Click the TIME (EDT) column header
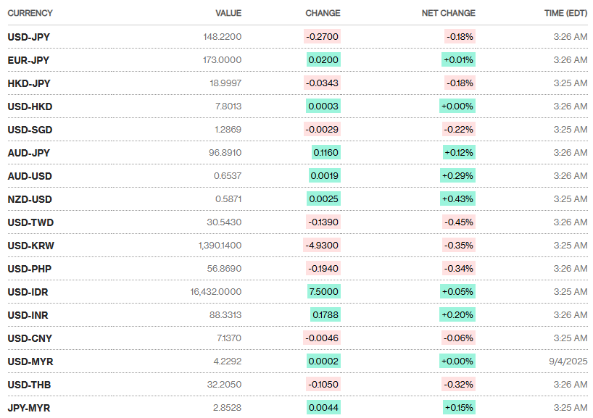This screenshot has width=593, height=418. pos(565,13)
